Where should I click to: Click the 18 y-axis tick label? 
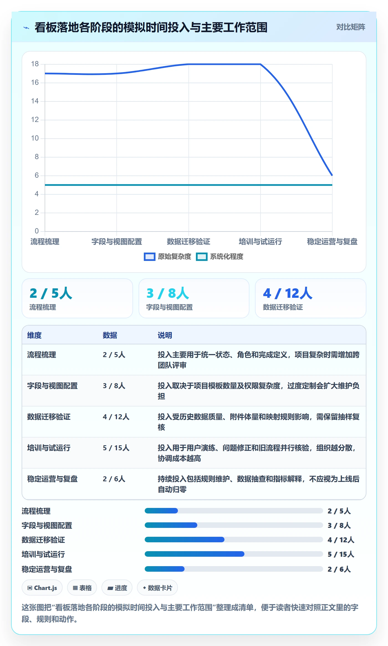(35, 64)
